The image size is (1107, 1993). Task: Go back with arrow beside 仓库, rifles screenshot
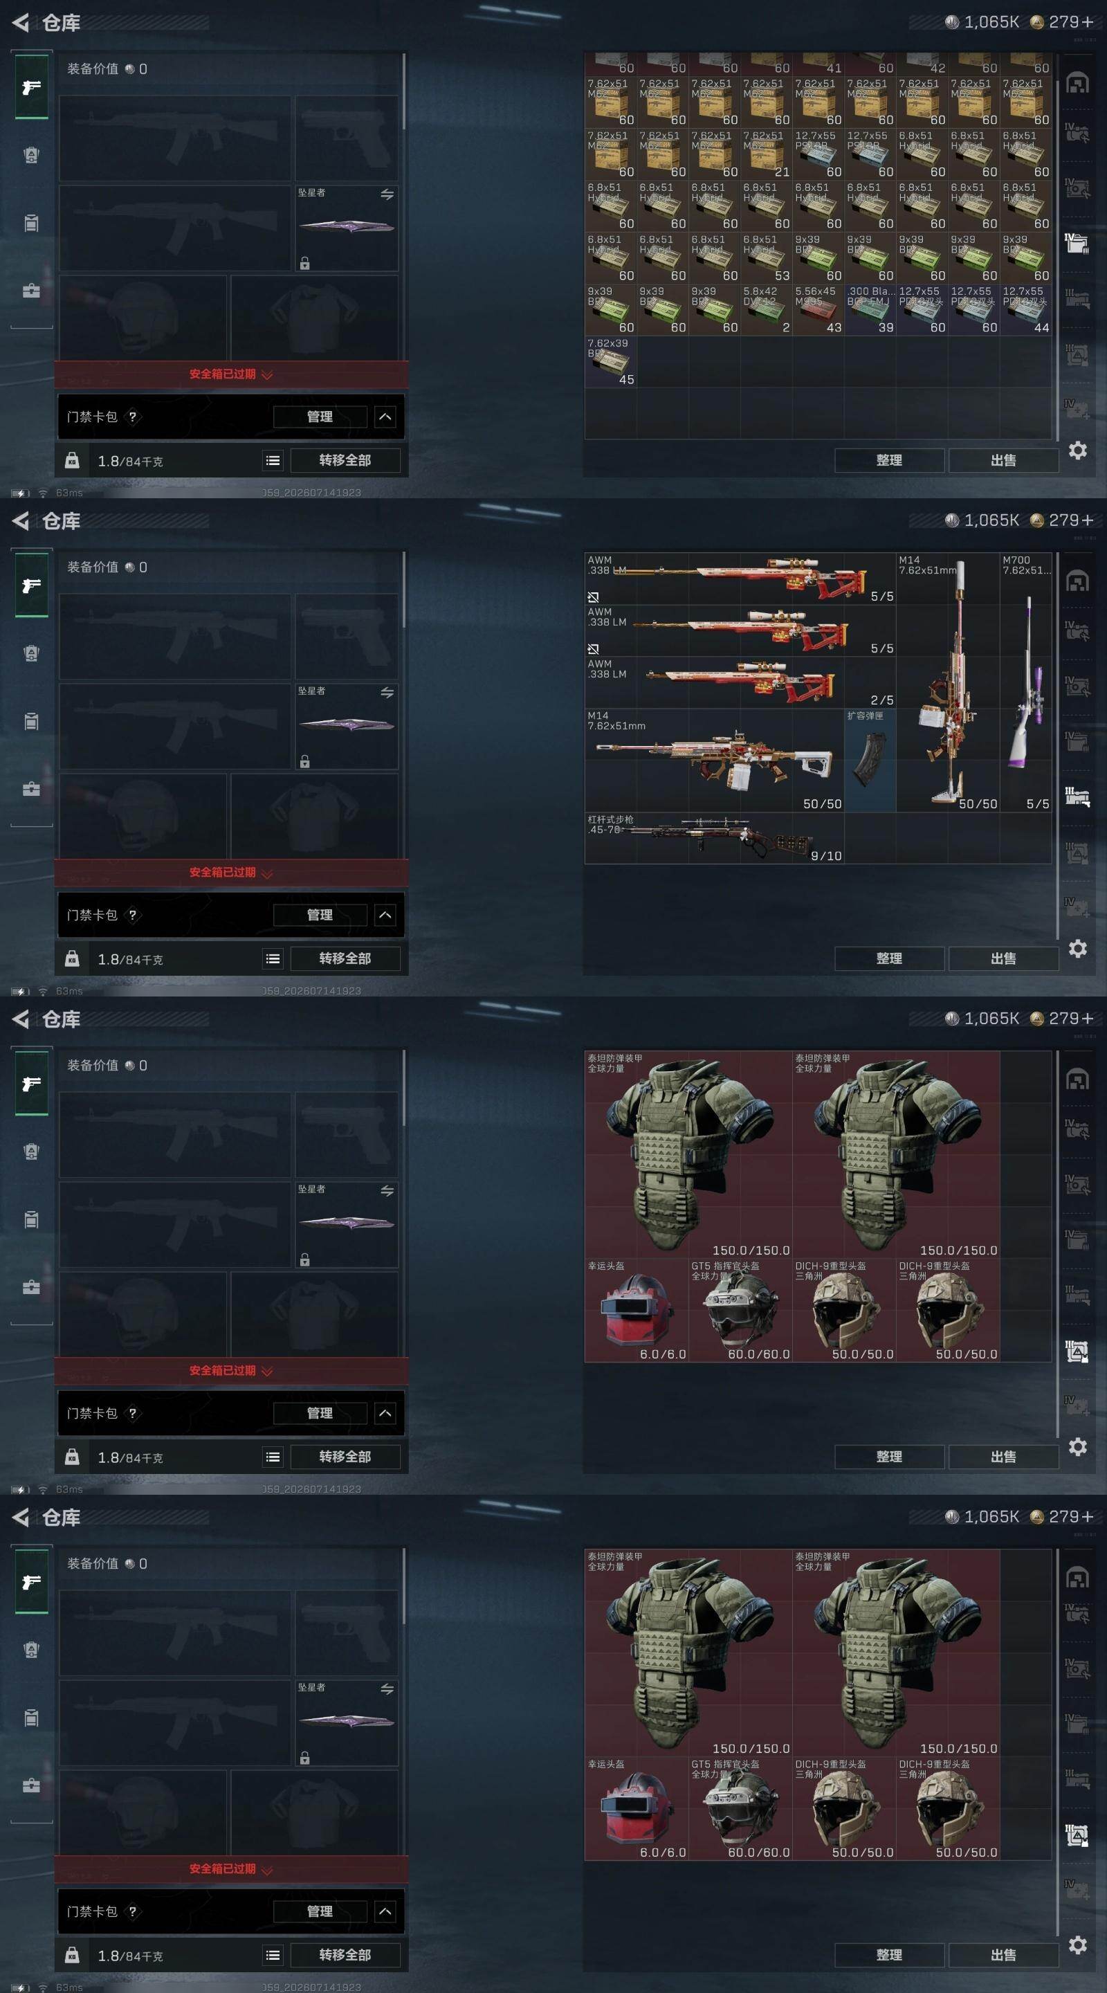[21, 520]
